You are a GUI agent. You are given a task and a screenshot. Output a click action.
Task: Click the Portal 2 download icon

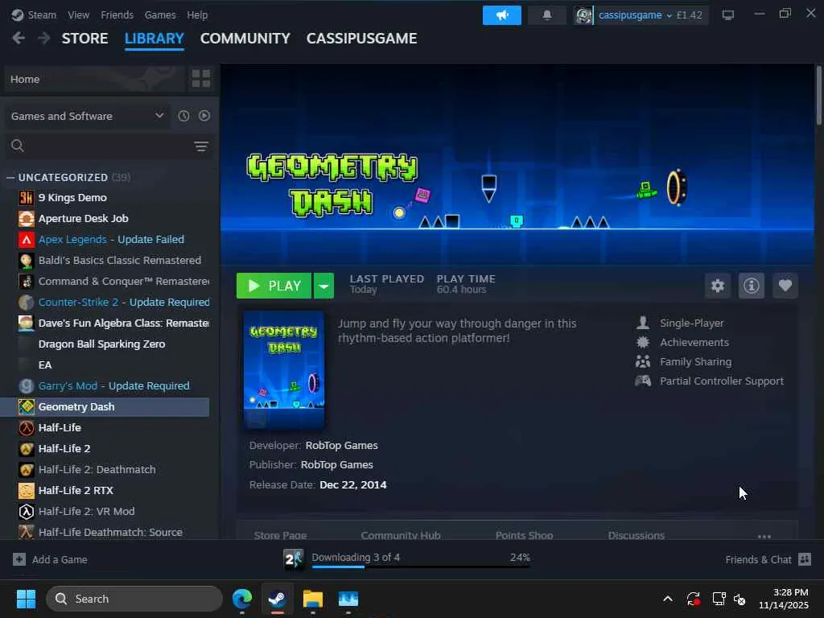coord(293,560)
